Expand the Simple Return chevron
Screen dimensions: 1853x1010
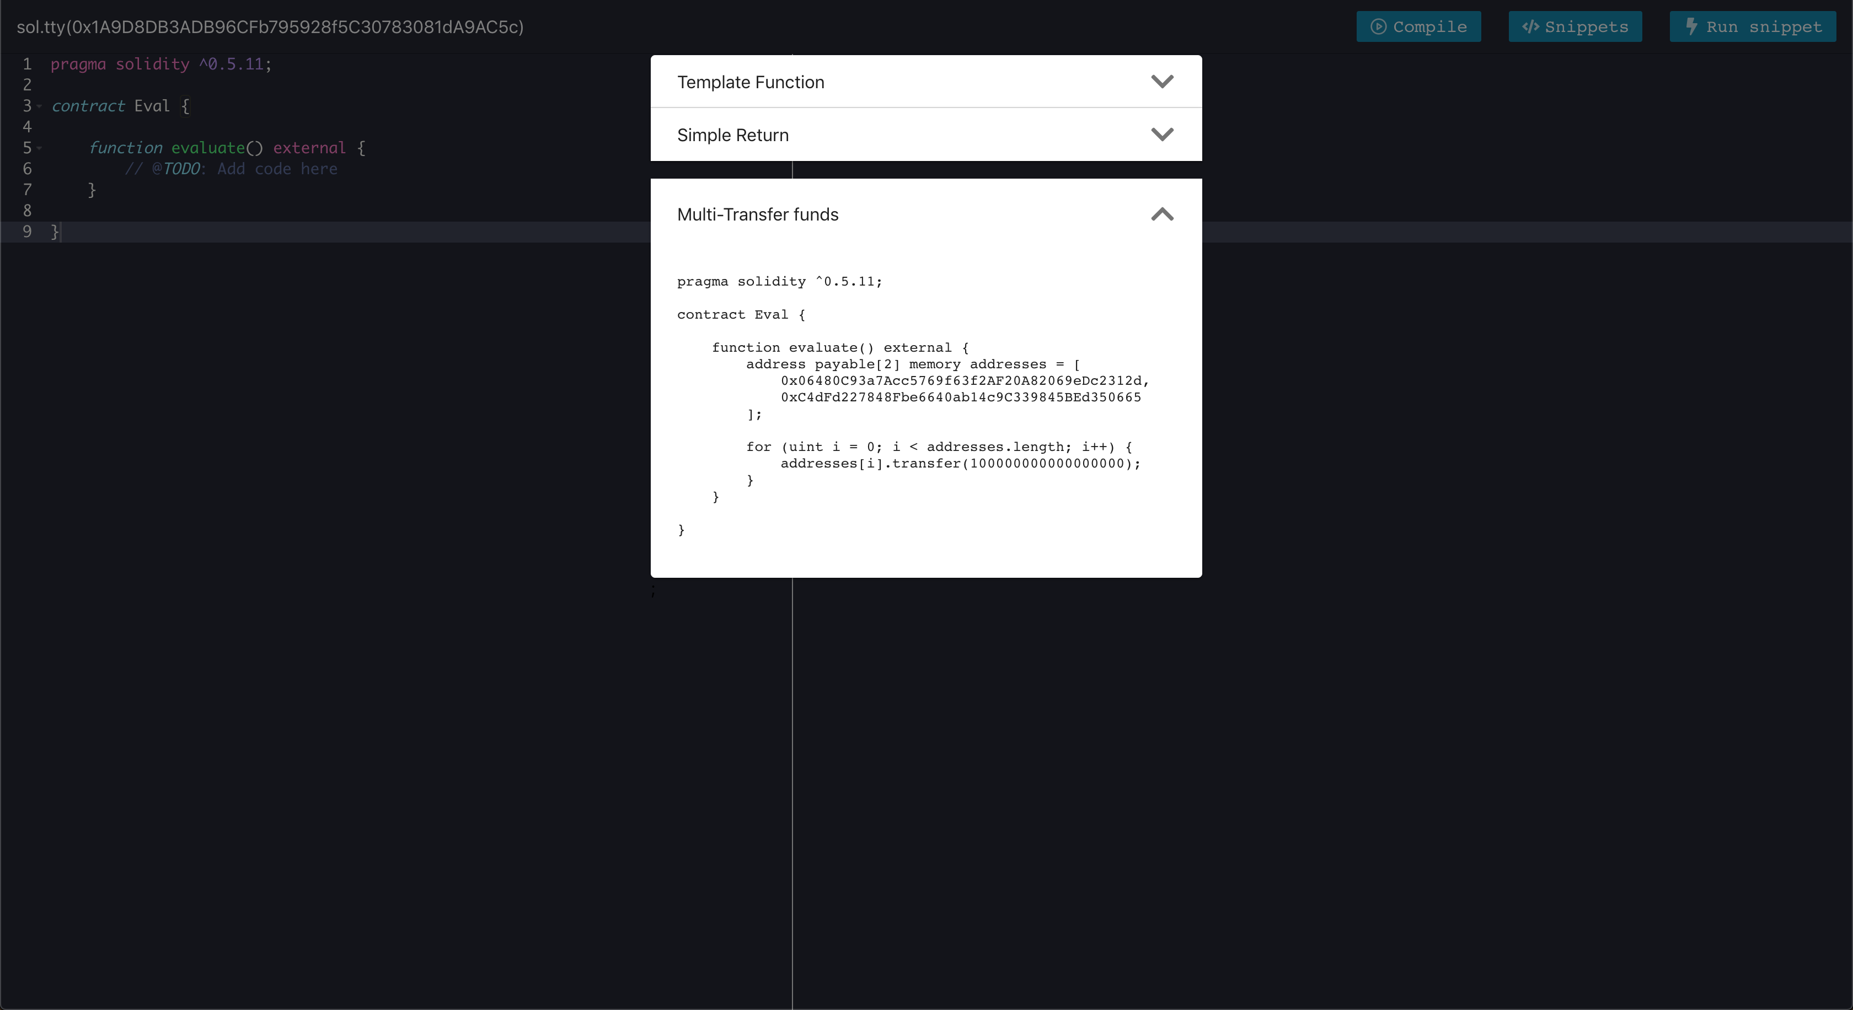(1162, 135)
